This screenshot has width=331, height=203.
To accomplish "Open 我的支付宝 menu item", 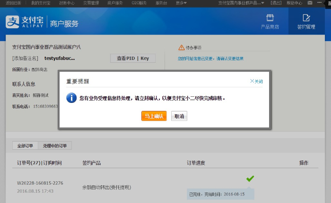I will [41, 3].
